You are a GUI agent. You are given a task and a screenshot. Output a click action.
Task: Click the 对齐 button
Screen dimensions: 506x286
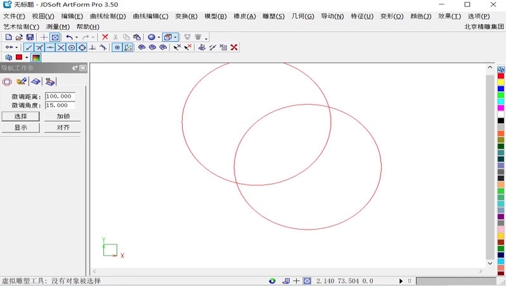pyautogui.click(x=63, y=127)
